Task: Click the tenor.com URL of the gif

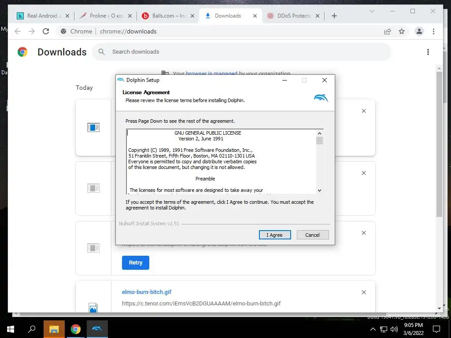Action: (201, 304)
